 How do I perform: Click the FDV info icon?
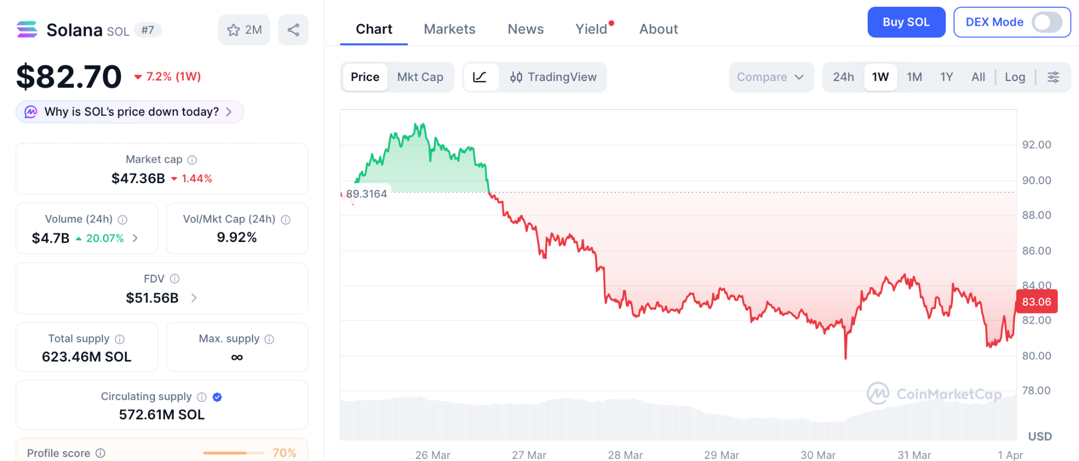pyautogui.click(x=175, y=278)
